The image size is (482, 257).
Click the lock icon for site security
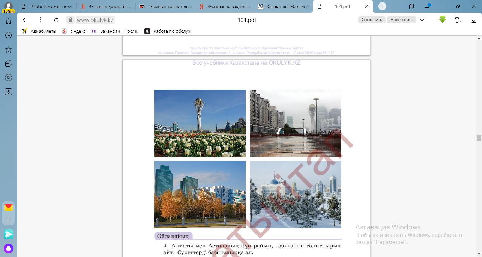tap(71, 20)
